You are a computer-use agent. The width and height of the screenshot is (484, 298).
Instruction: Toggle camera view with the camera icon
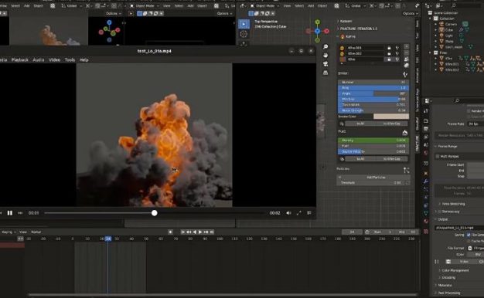326,64
